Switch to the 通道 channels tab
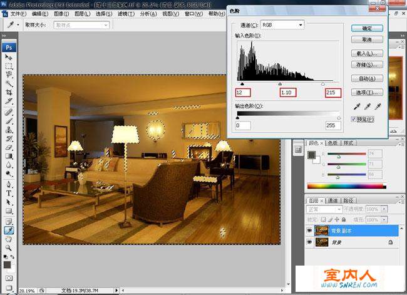 (x=332, y=200)
